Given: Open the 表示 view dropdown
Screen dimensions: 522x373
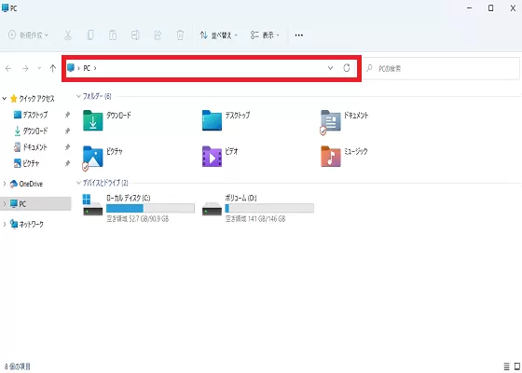Looking at the screenshot, I should tap(265, 35).
